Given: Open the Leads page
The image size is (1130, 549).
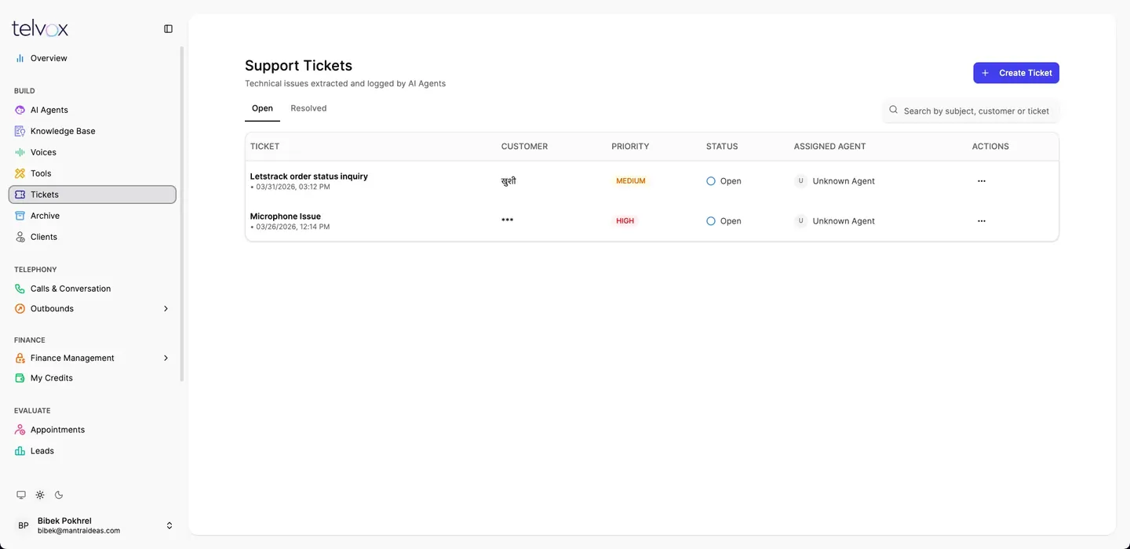Looking at the screenshot, I should click(93, 451).
